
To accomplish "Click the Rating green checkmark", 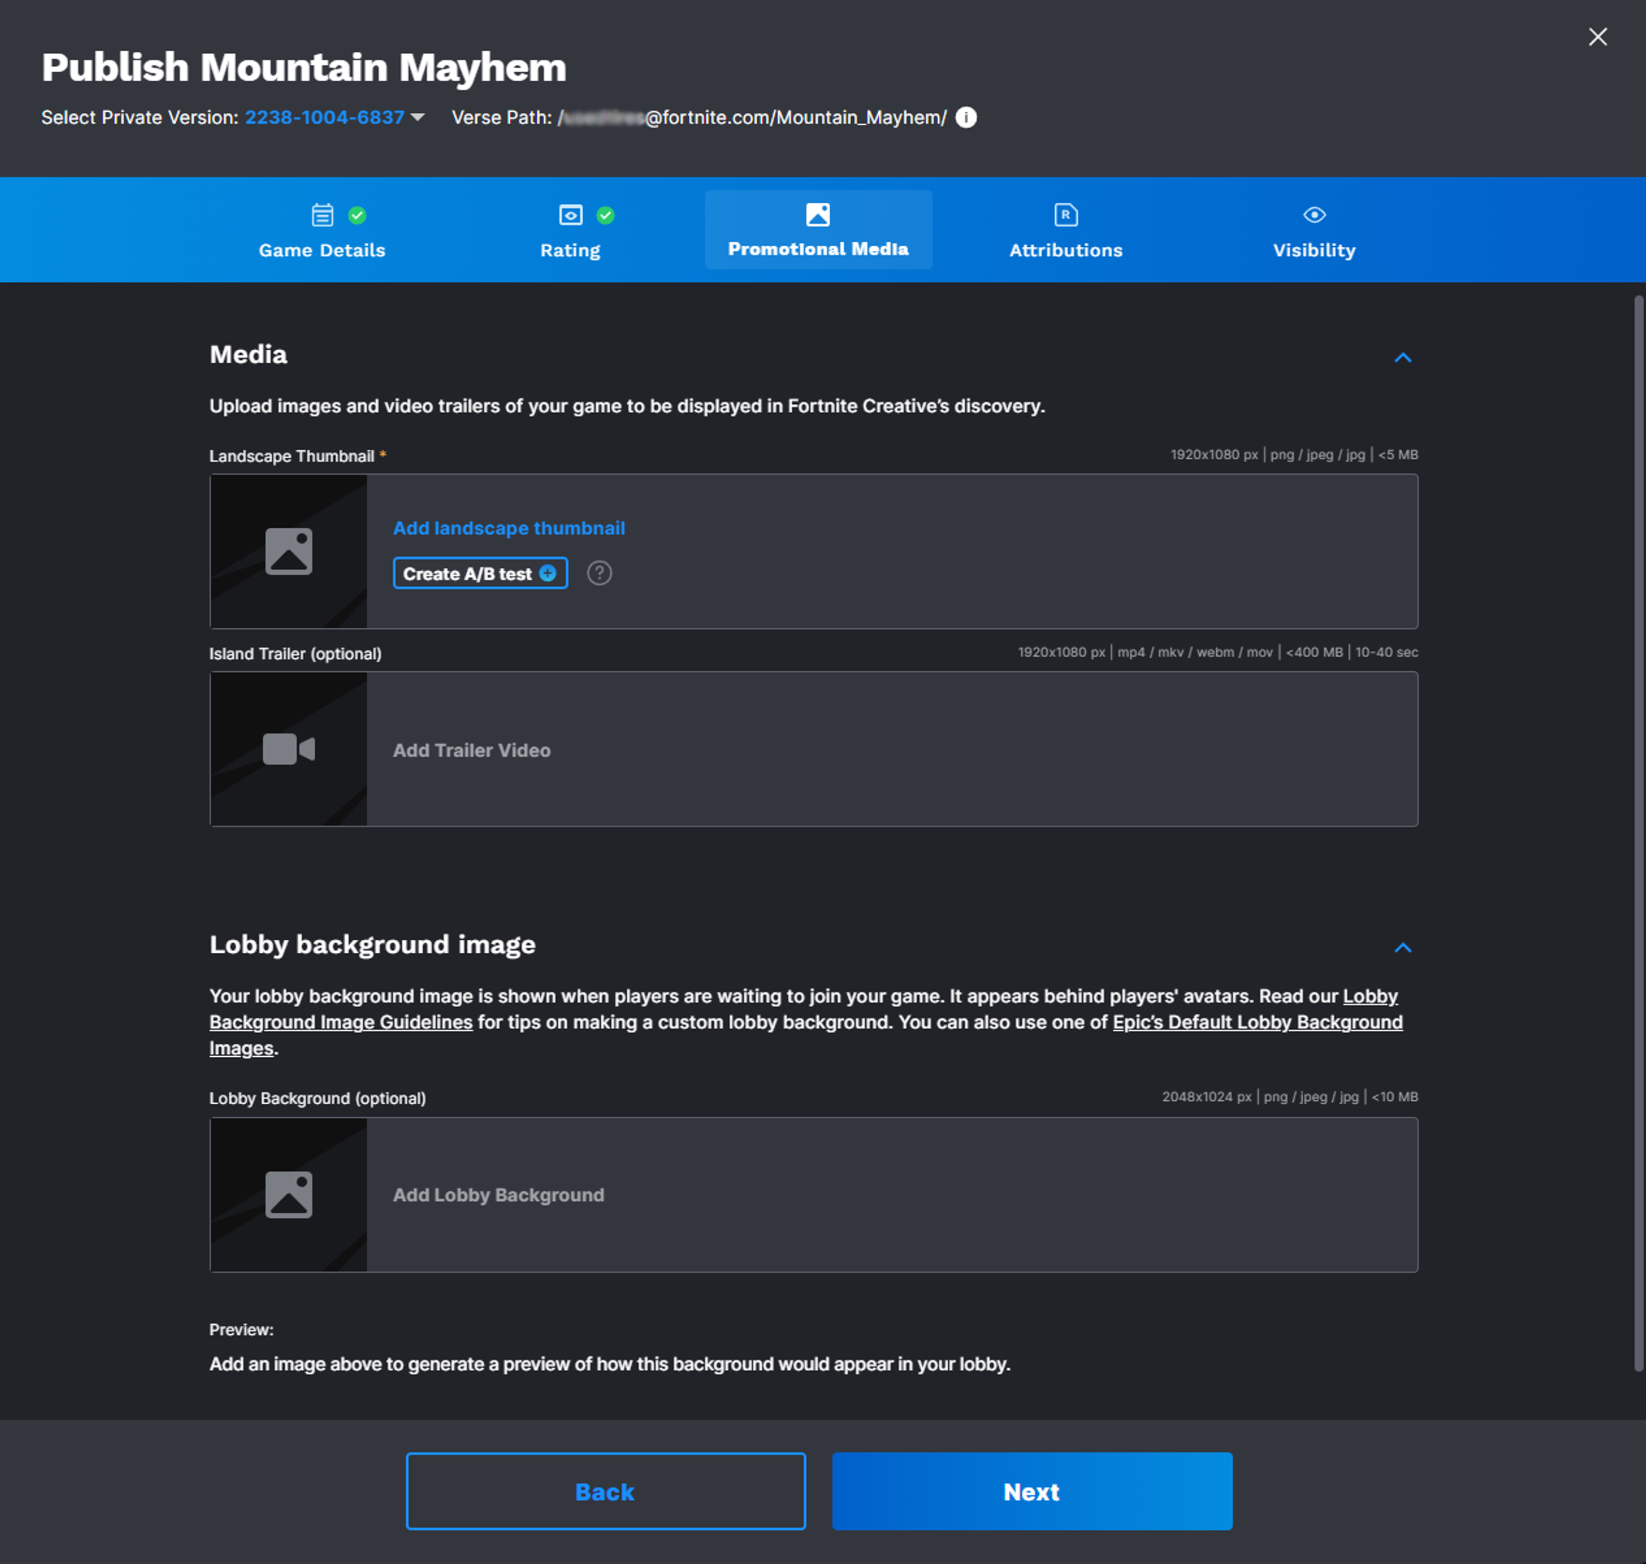I will (605, 215).
